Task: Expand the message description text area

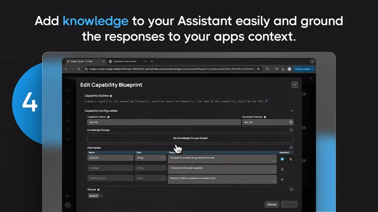Action: pos(274,171)
